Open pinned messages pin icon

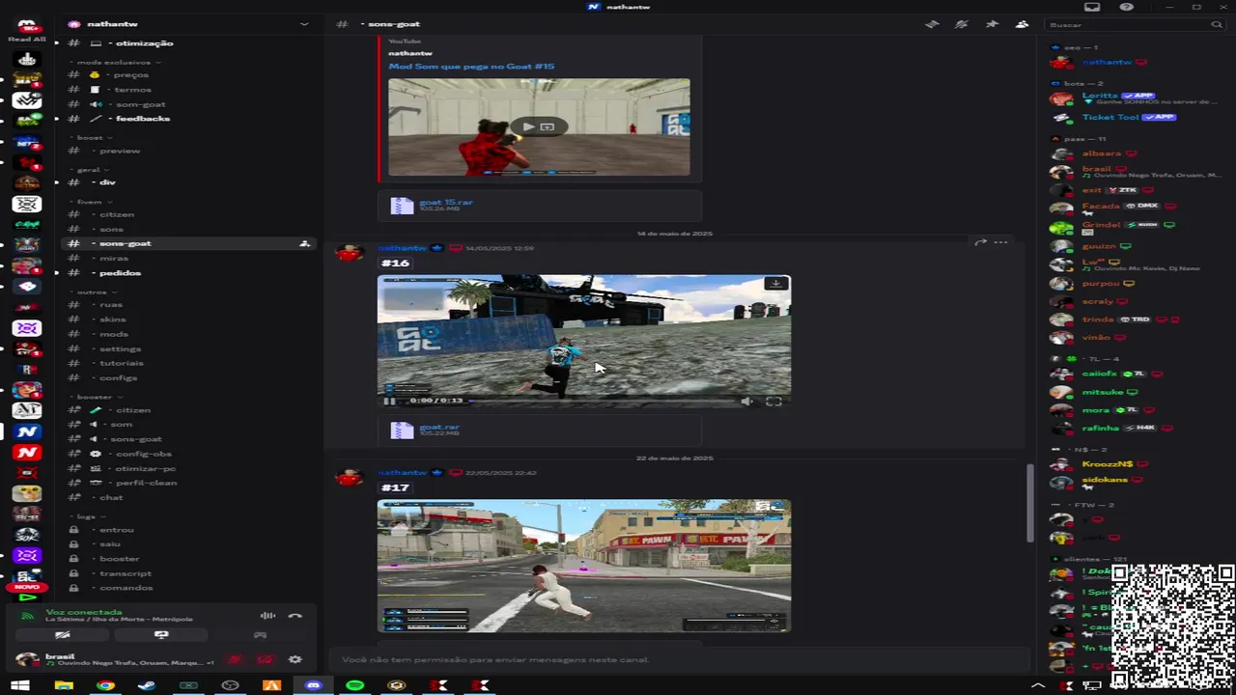tap(992, 24)
